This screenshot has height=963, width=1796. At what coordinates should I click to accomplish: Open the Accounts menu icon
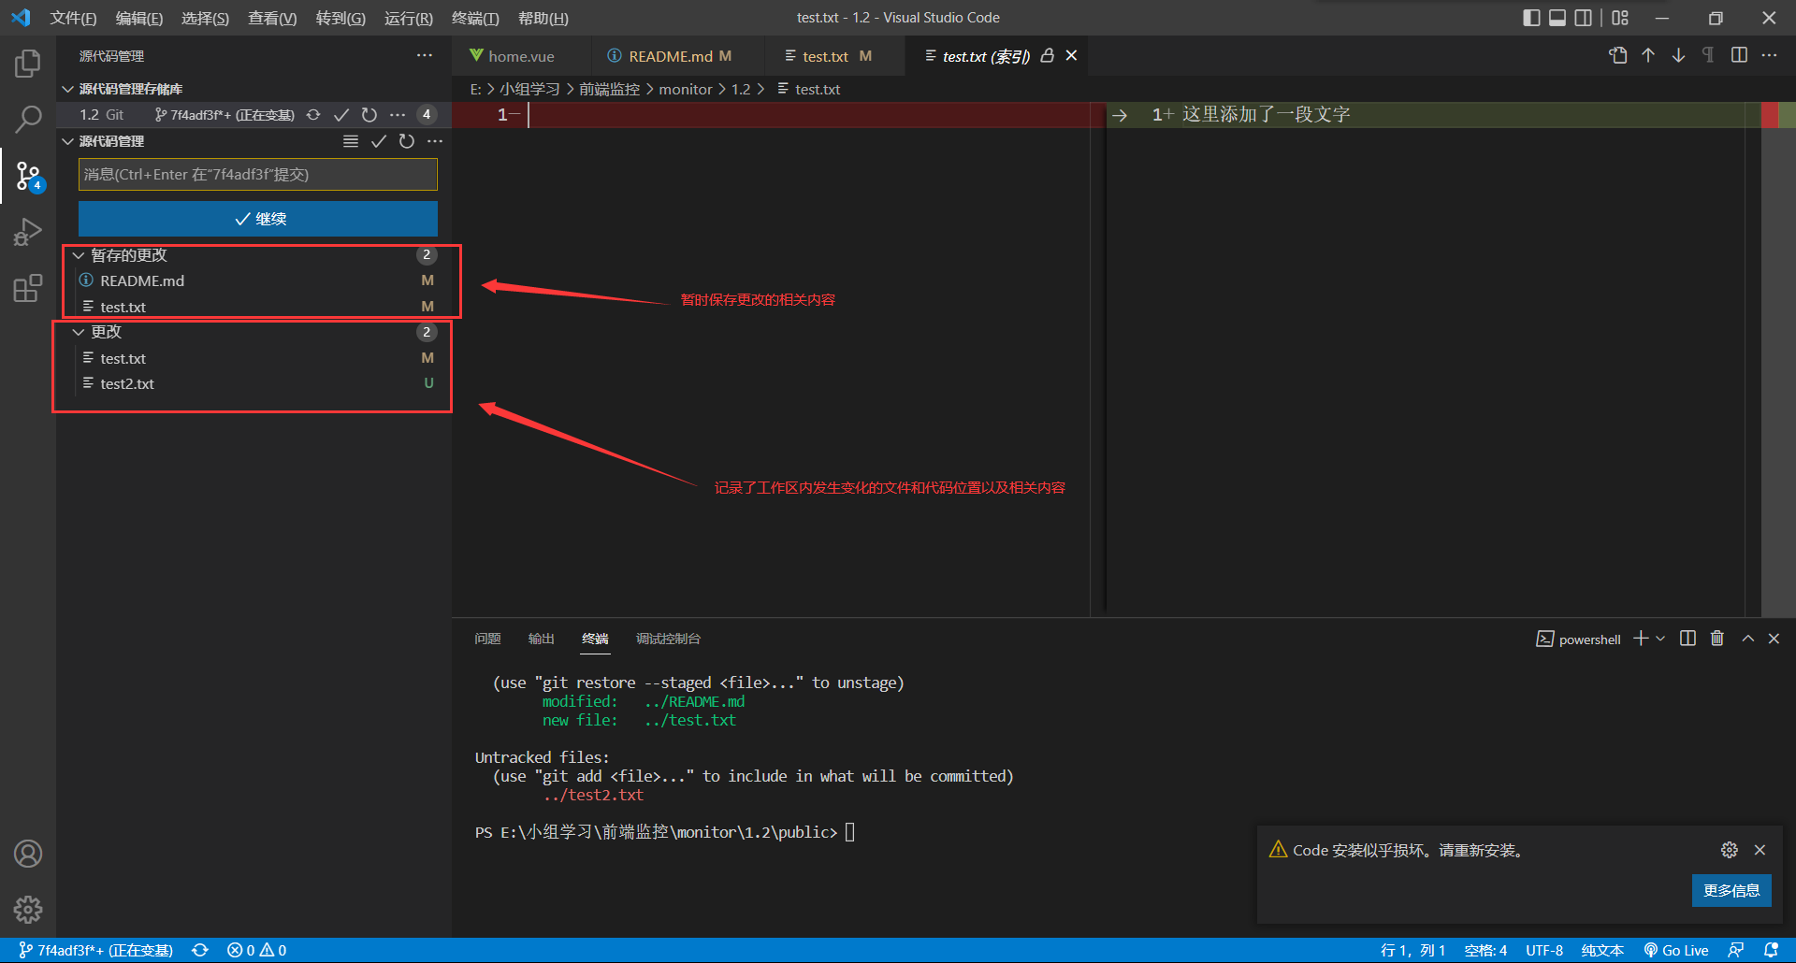pyautogui.click(x=28, y=854)
